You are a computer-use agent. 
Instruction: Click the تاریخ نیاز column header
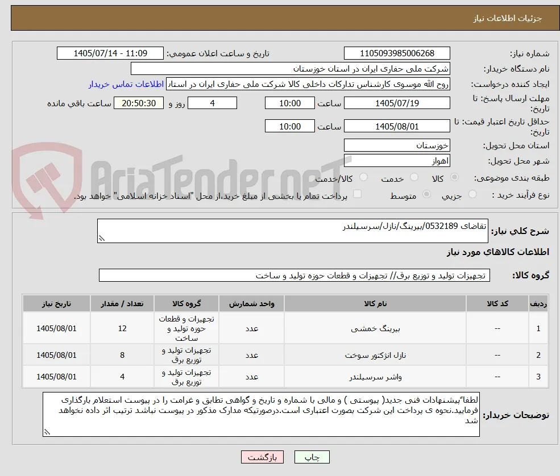pyautogui.click(x=56, y=304)
